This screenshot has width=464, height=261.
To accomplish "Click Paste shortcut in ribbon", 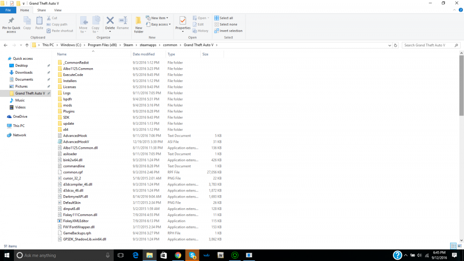I will 60,31.
